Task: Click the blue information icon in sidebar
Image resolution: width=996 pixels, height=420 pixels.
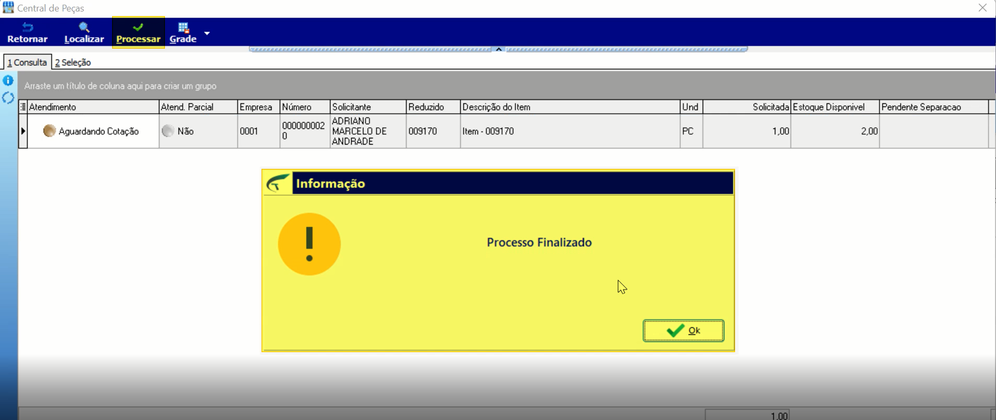Action: pyautogui.click(x=8, y=80)
